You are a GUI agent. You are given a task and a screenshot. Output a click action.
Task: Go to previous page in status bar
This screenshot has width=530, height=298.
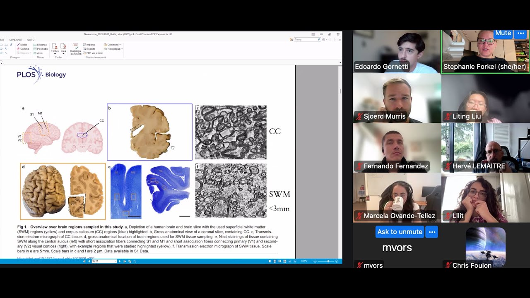[x=89, y=261]
